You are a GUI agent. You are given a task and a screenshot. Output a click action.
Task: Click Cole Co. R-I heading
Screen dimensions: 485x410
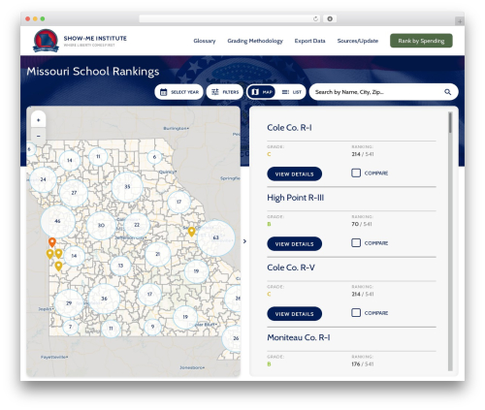(289, 127)
